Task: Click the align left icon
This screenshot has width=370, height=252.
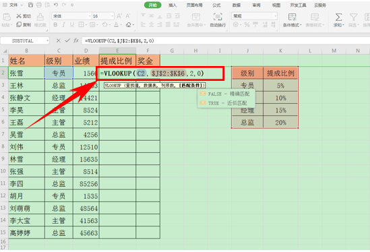Action: pyautogui.click(x=143, y=24)
